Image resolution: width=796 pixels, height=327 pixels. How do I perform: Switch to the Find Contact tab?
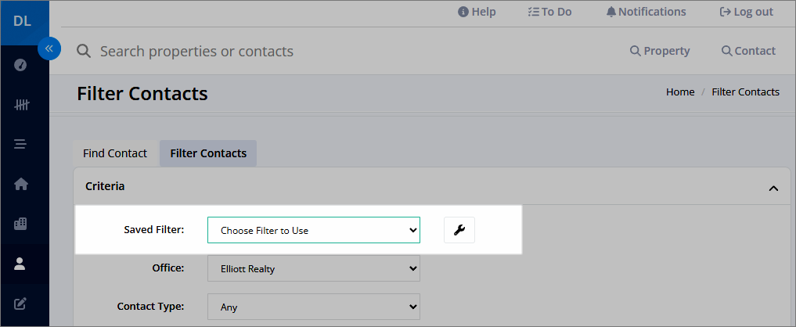(x=115, y=153)
